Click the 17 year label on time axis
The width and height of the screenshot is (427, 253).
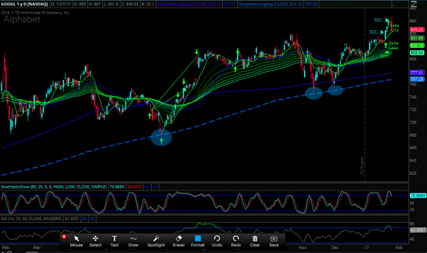point(367,248)
